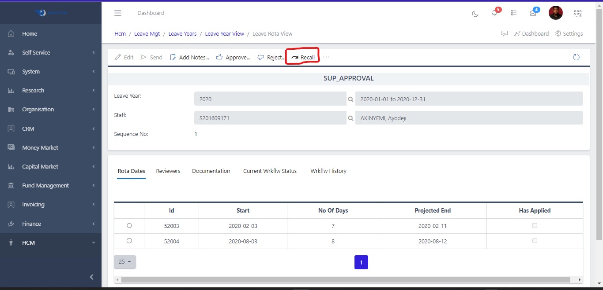This screenshot has width=603, height=290.
Task: Click search icon beside Leave Year field
Action: click(x=351, y=99)
